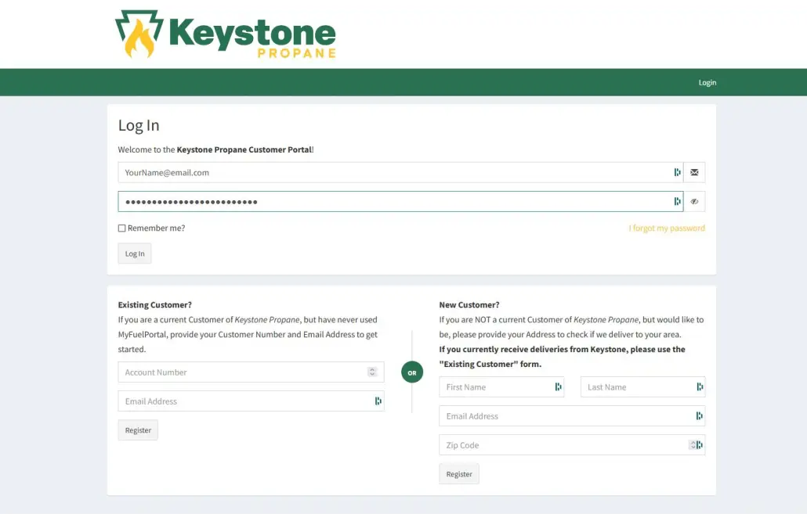Click Register under Existing Customer section

(138, 430)
